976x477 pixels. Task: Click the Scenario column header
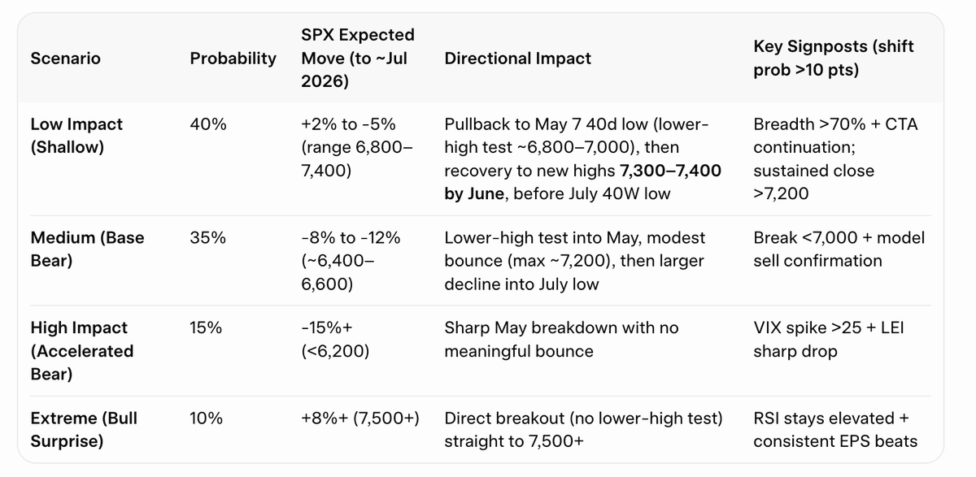65,59
